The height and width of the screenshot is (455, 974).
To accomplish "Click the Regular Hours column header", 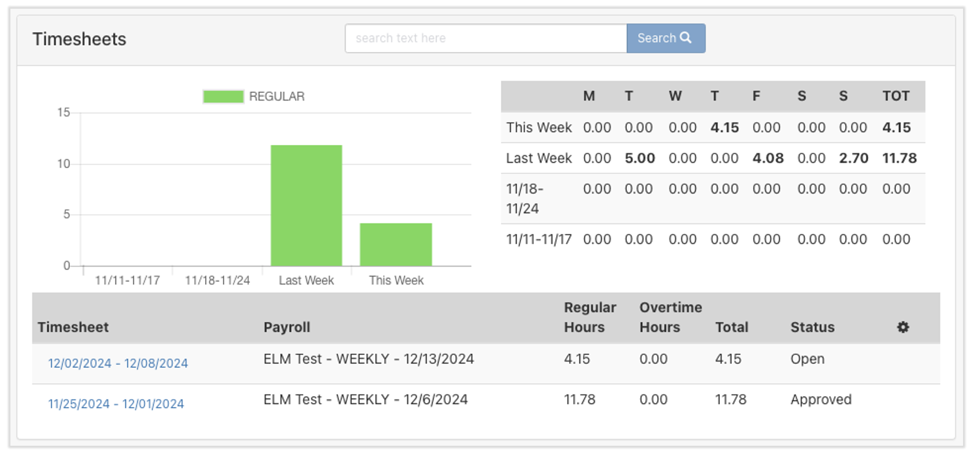I will (x=589, y=317).
